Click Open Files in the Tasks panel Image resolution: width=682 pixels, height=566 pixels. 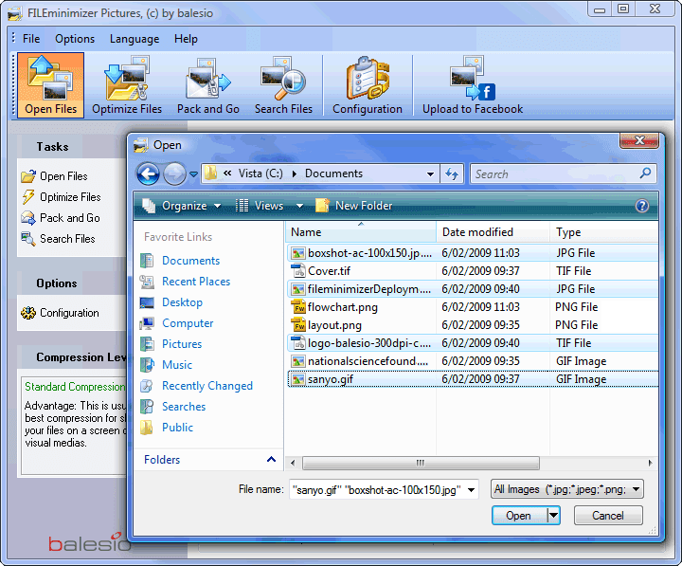(54, 176)
